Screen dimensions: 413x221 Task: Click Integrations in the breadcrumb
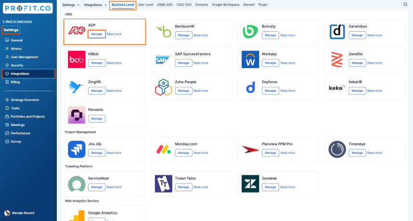pyautogui.click(x=93, y=5)
